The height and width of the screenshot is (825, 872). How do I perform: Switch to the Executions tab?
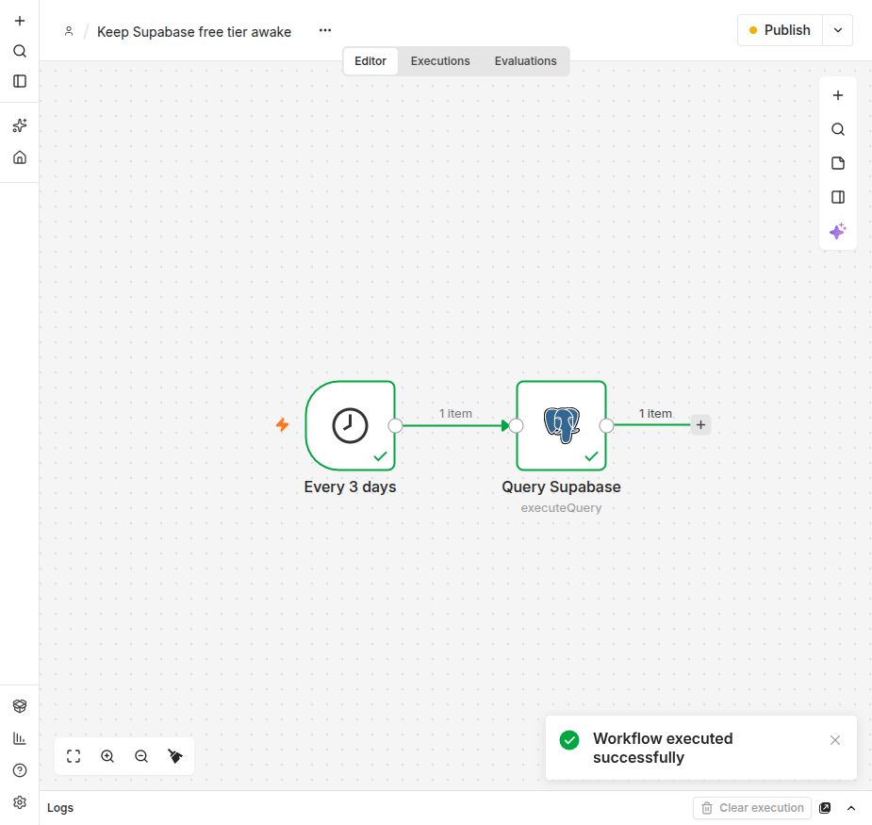point(440,61)
